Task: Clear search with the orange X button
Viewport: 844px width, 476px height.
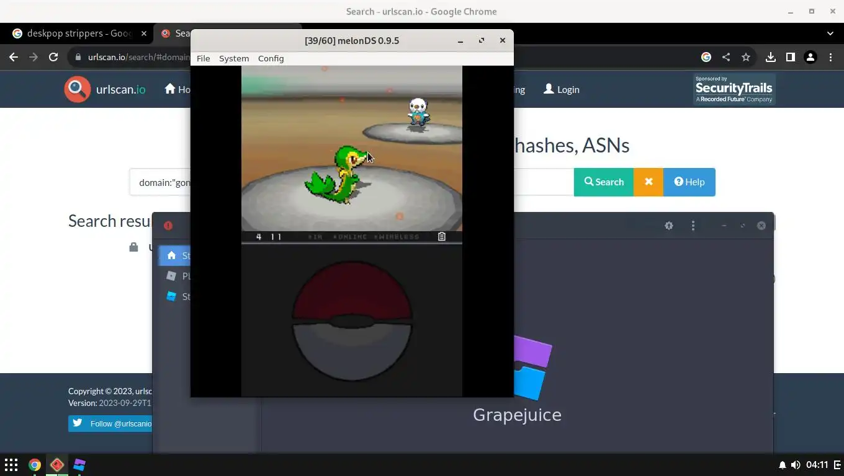Action: coord(649,182)
